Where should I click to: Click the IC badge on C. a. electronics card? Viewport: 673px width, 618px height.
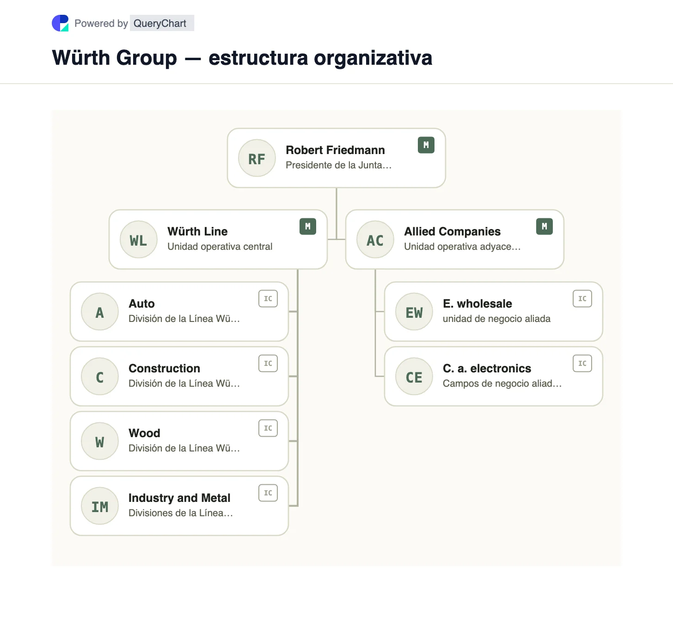click(582, 364)
